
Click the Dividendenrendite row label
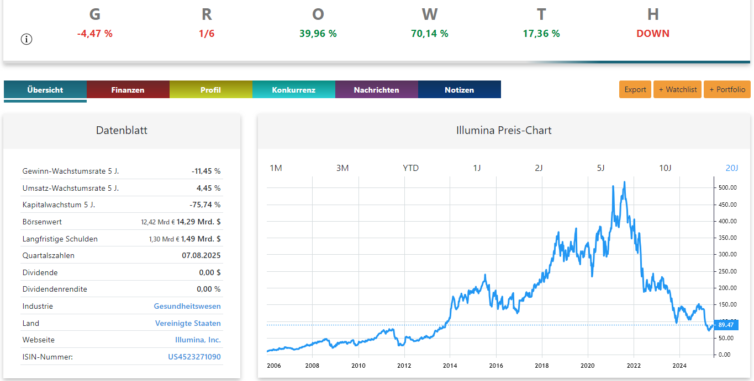click(x=55, y=289)
